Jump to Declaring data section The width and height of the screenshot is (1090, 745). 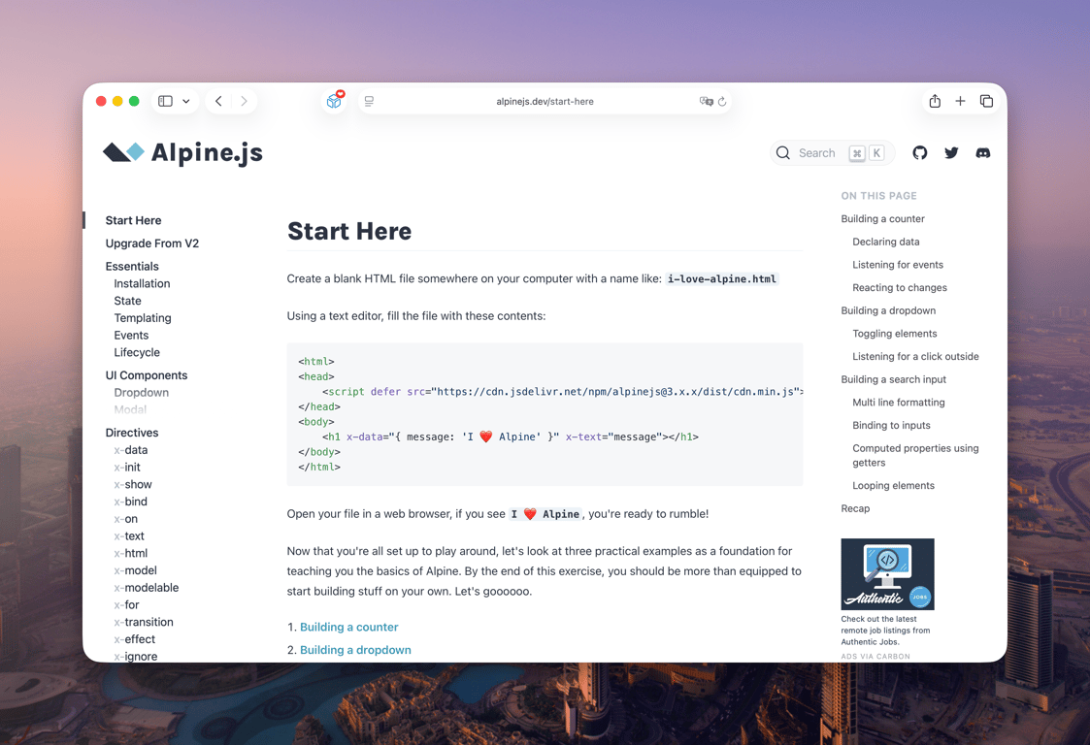tap(885, 242)
